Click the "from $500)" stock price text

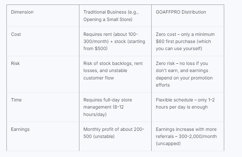click(x=95, y=48)
